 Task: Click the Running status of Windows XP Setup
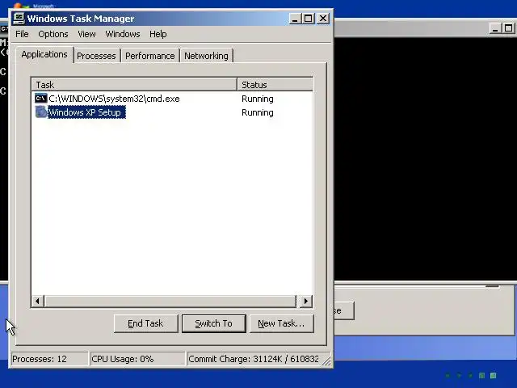click(x=258, y=112)
